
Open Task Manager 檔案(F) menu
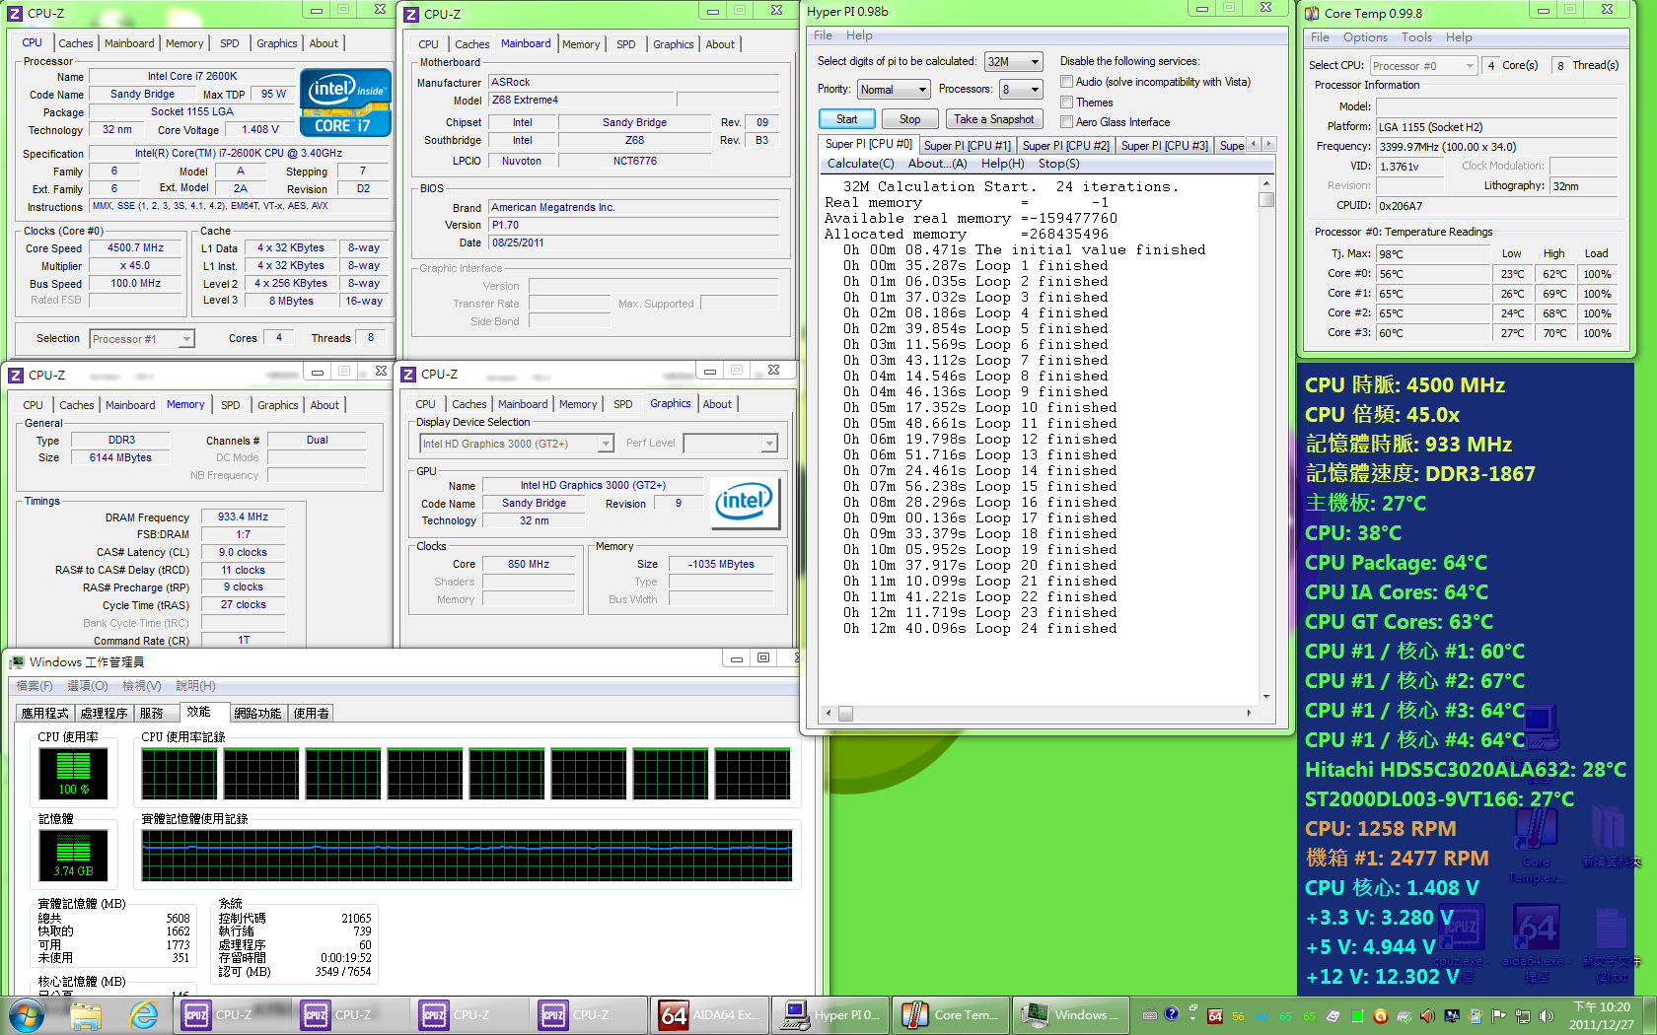coord(35,686)
